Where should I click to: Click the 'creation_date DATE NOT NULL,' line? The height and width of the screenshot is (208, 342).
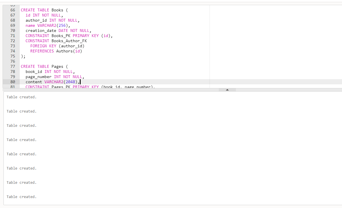click(x=58, y=31)
